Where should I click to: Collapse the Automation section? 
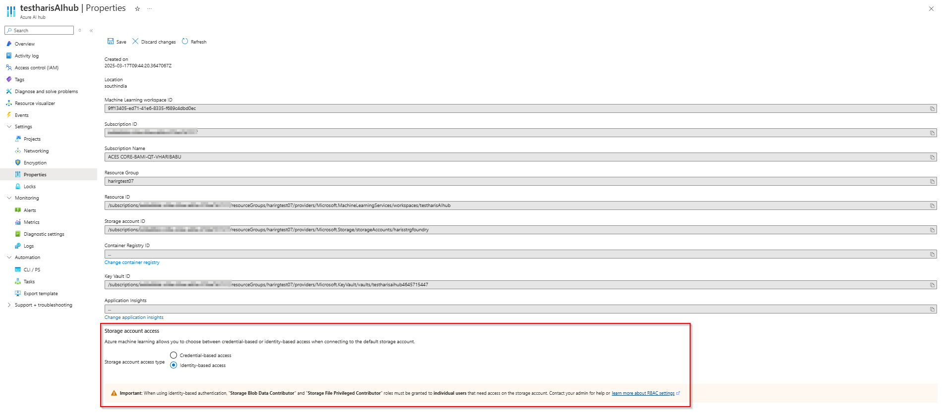(x=9, y=258)
